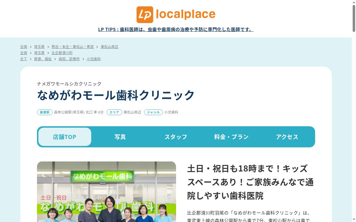356x222 pixels.
Task: Switch to the 写真 tab
Action: (x=120, y=137)
